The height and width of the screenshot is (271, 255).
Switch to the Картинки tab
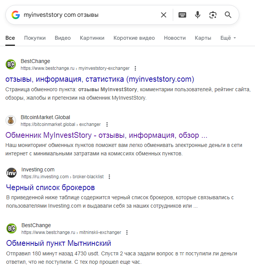(92, 38)
